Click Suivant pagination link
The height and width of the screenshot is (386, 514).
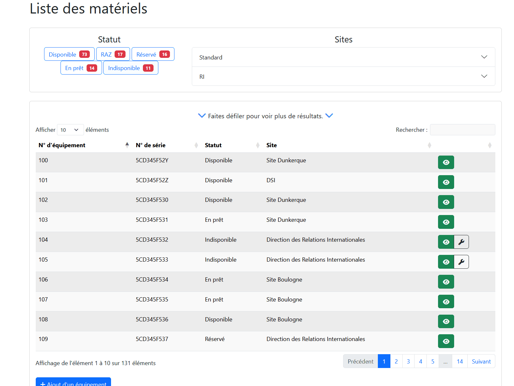pos(481,361)
